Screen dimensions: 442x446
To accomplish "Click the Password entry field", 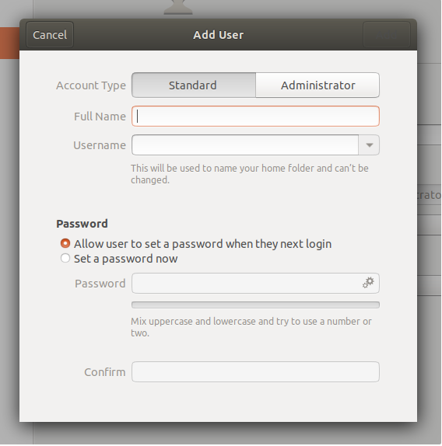I will 255,284.
